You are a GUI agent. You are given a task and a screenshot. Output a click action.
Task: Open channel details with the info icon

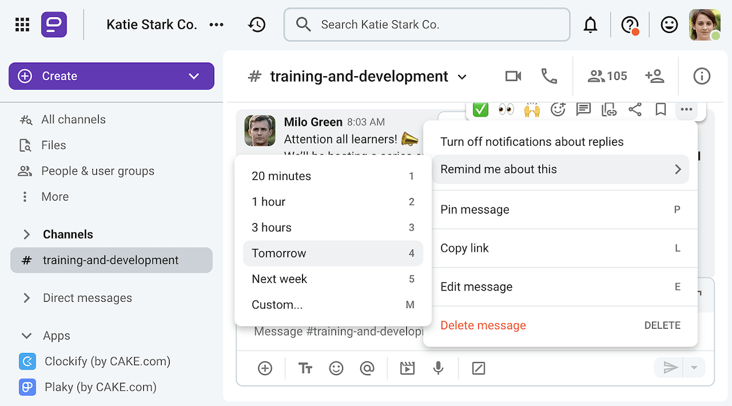pos(701,76)
